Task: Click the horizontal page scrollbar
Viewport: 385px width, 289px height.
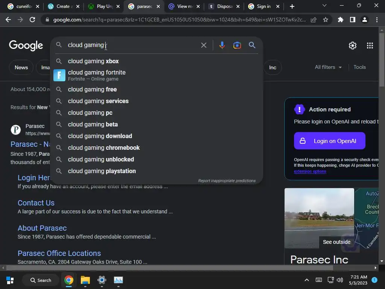Action: (x=170, y=268)
